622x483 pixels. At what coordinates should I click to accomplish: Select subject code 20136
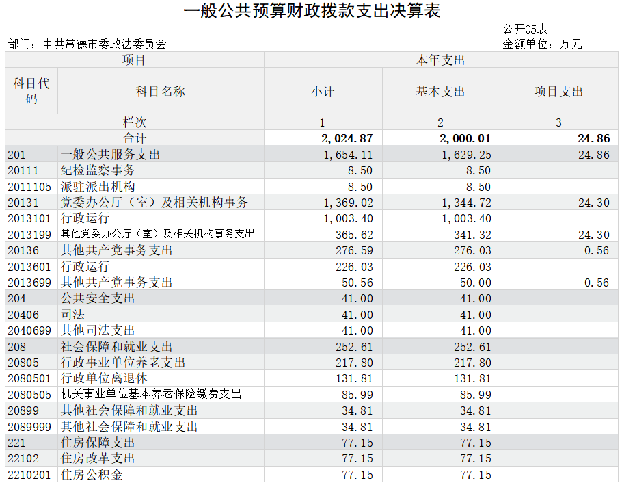[23, 250]
